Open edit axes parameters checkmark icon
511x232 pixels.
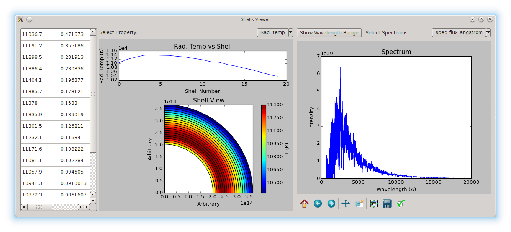401,204
